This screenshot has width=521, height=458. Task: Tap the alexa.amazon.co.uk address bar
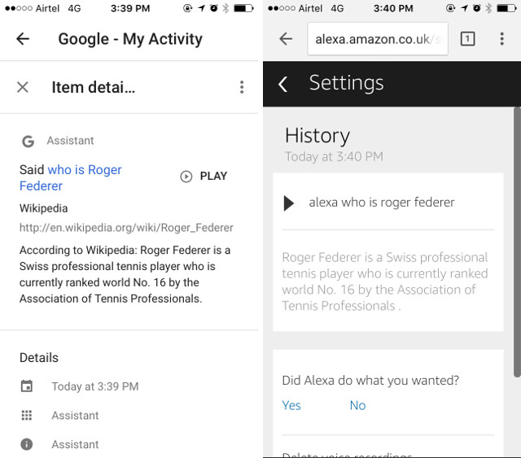(378, 39)
